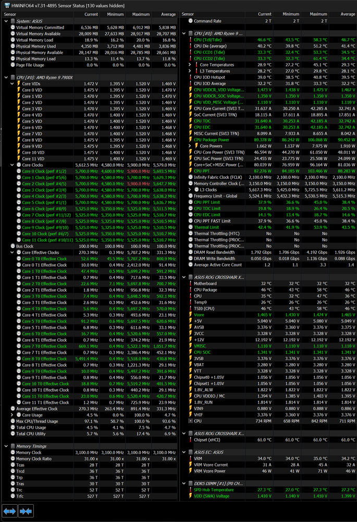Click the expand sensor columns arrows button
This screenshot has width=357, height=522.
tap(9, 511)
